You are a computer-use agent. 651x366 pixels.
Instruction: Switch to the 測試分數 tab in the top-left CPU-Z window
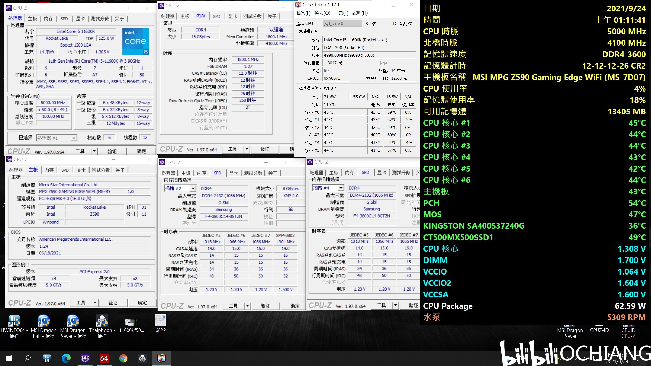(x=100, y=19)
